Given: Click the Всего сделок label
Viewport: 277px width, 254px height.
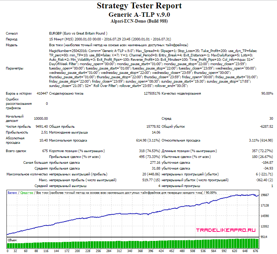Looking at the screenshot, I should (x=16, y=151).
